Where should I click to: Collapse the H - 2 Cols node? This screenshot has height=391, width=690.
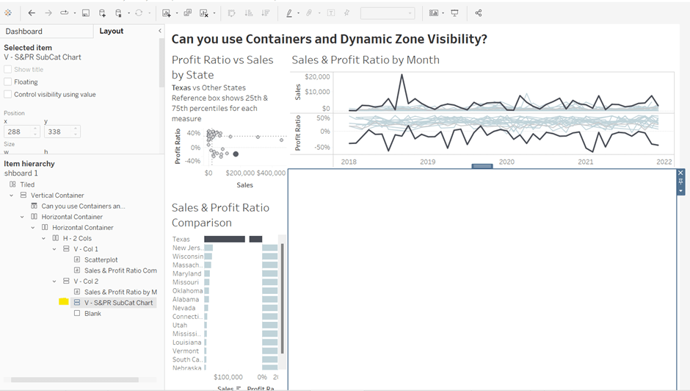click(x=44, y=238)
